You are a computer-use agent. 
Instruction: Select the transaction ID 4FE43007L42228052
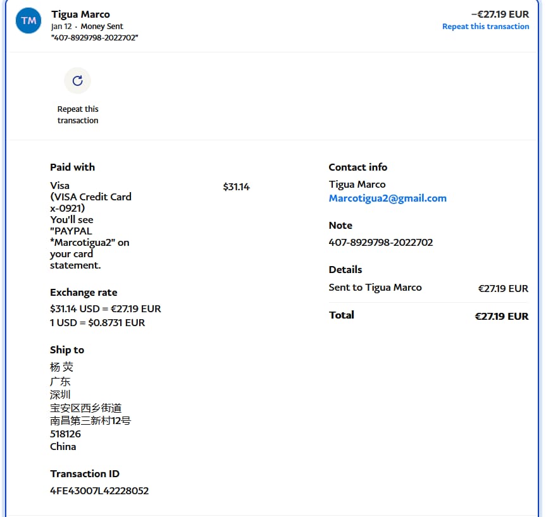(99, 490)
